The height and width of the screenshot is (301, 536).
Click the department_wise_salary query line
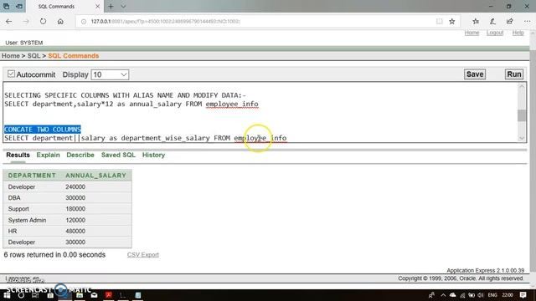(145, 138)
